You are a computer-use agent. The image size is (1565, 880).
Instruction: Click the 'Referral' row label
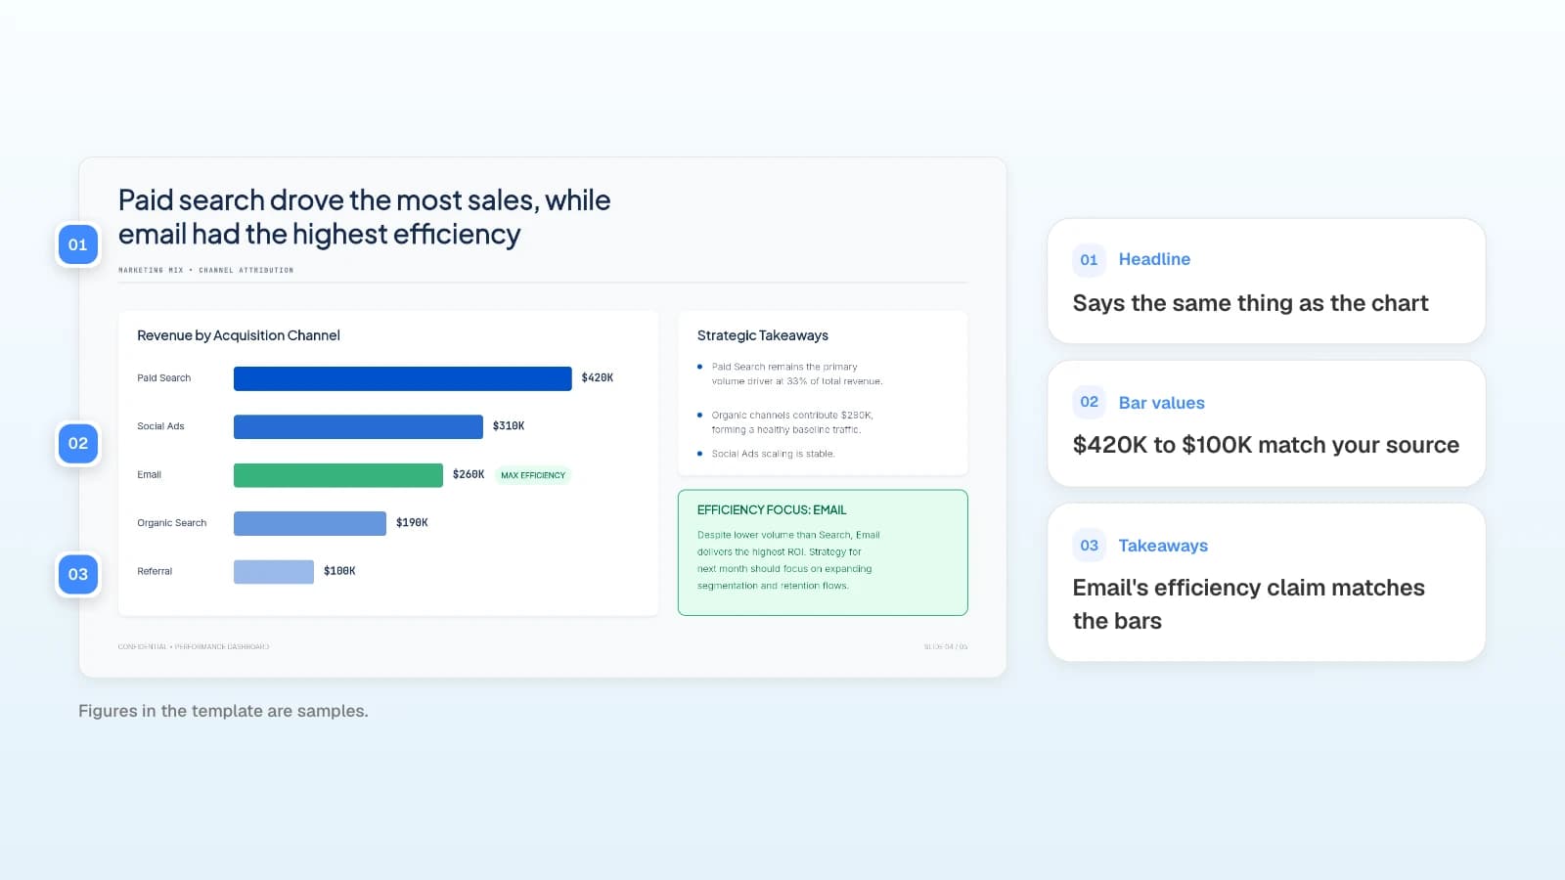(155, 572)
